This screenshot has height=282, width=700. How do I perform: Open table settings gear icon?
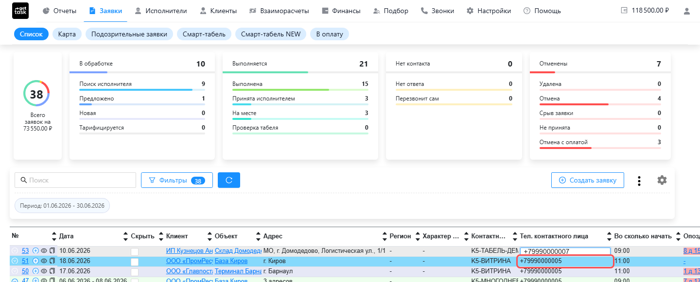tap(662, 180)
